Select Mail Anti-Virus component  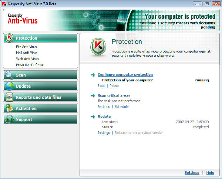pyautogui.click(x=27, y=53)
